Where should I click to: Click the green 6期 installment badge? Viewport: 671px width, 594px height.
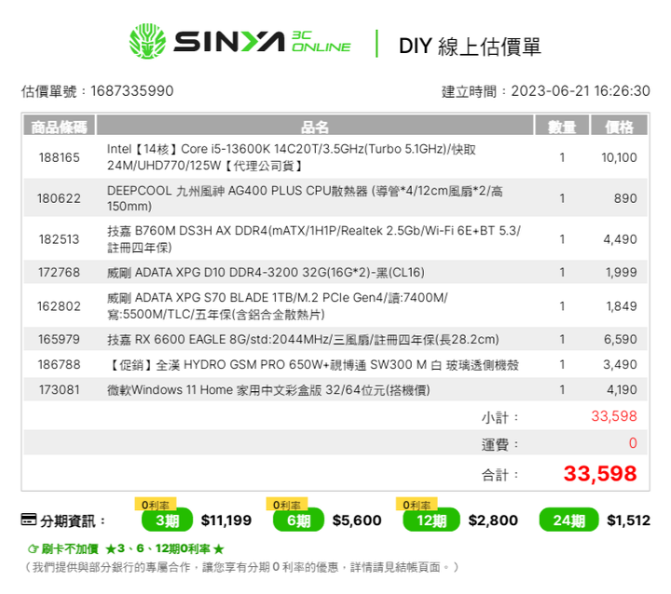[x=299, y=520]
